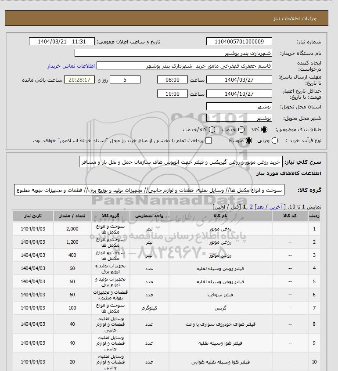The height and width of the screenshot is (371, 338).
Task: Select the کالا radio button
Action: pos(264,130)
